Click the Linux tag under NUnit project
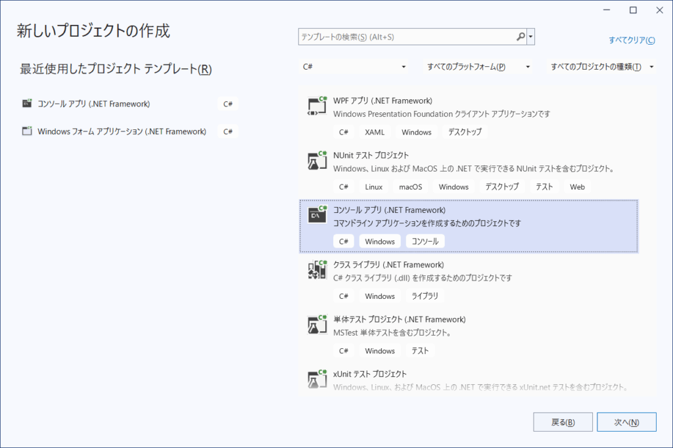The height and width of the screenshot is (448, 673). tap(373, 187)
